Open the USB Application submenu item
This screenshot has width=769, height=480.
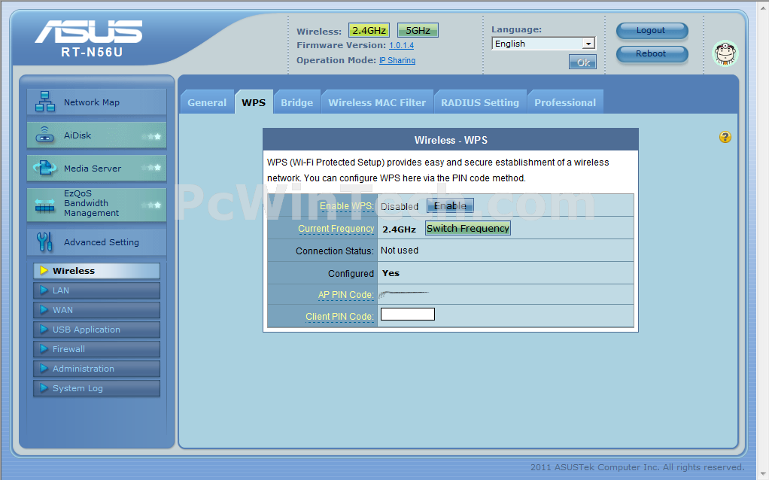tap(96, 330)
